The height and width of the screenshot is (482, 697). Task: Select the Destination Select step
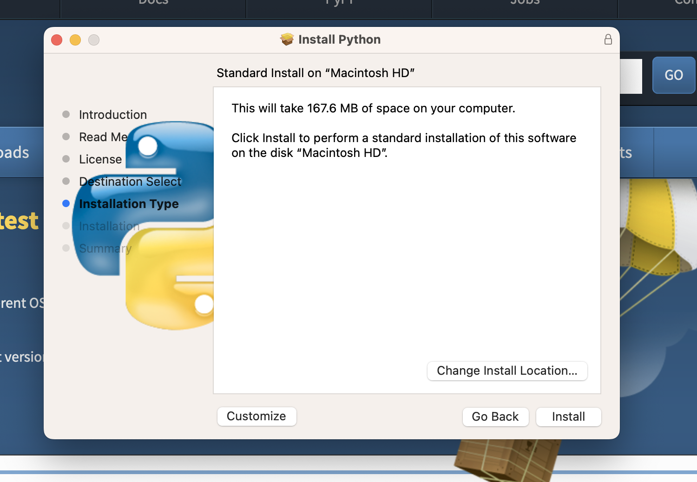130,182
